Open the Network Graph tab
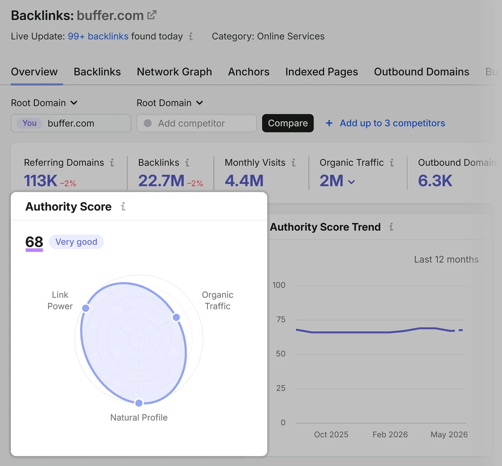 174,72
